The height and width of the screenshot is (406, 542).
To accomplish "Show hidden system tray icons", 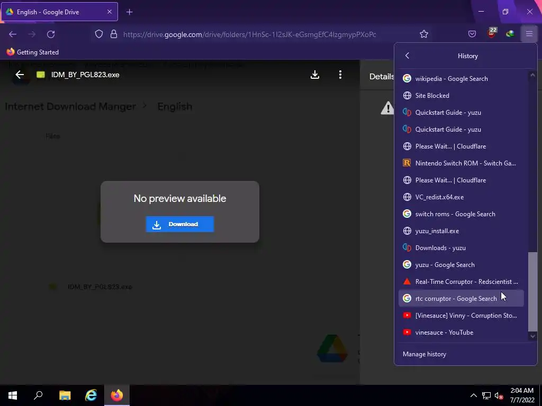I will (474, 395).
